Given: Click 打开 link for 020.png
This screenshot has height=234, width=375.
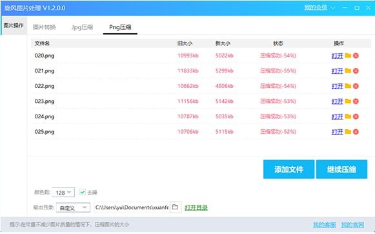Looking at the screenshot, I should (337, 56).
